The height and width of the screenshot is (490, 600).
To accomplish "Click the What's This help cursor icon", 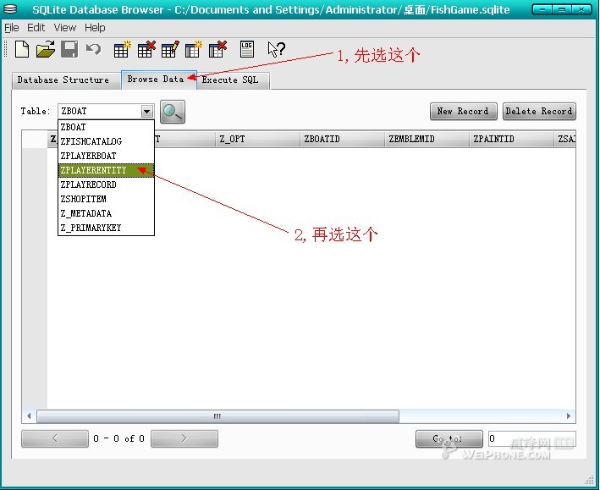I will click(x=275, y=49).
